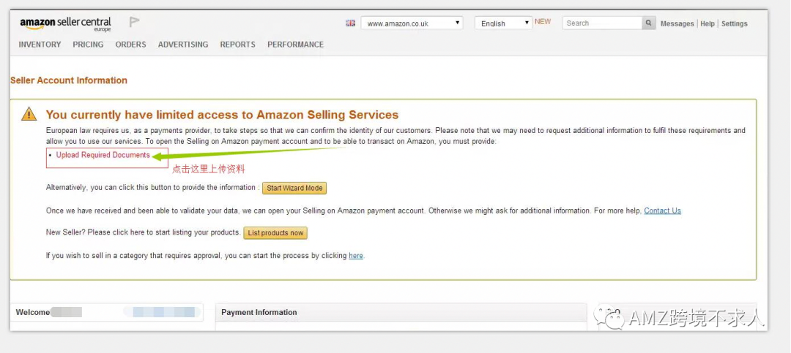Open the www.amazon.co.uk marketplace dropdown
791x353 pixels.
click(412, 23)
